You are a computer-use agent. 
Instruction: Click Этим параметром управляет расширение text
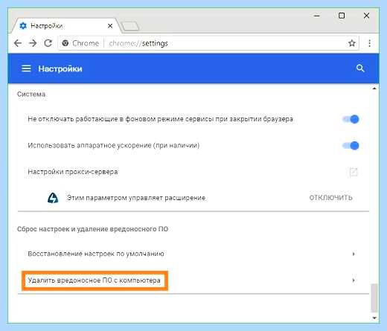click(136, 198)
